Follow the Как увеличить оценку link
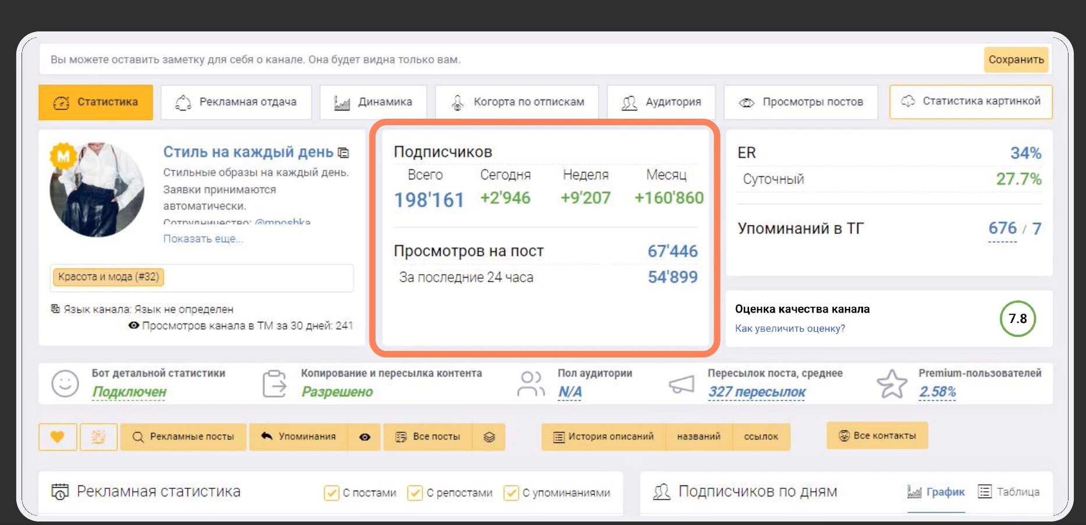Screen dimensions: 1086x525 pyautogui.click(x=790, y=328)
